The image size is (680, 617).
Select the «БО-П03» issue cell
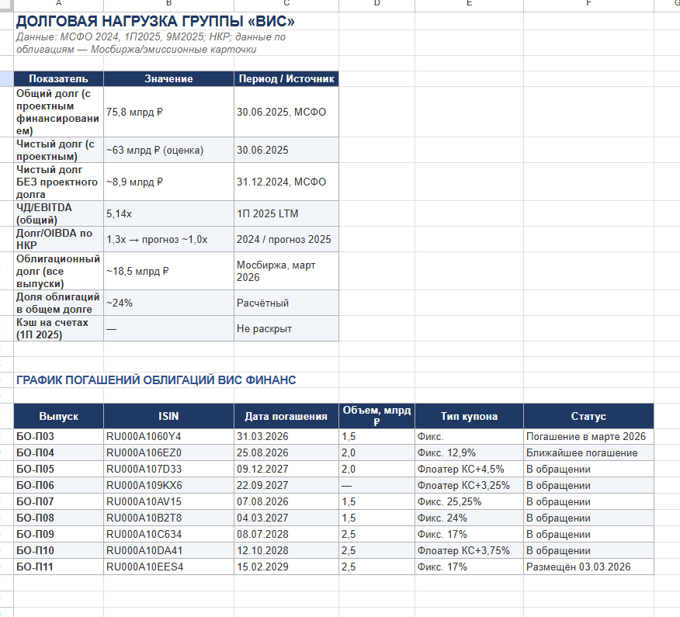58,436
